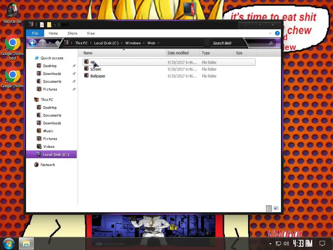Sort by the Size column header
Viewport: 333px width, 250px height.
(245, 53)
